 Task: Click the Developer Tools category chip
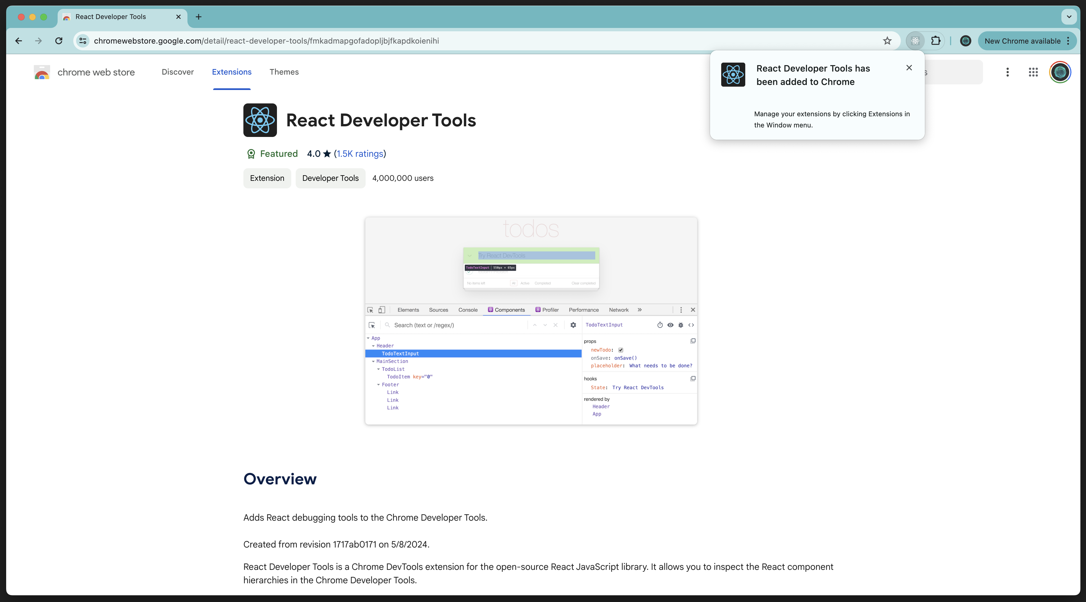tap(330, 178)
